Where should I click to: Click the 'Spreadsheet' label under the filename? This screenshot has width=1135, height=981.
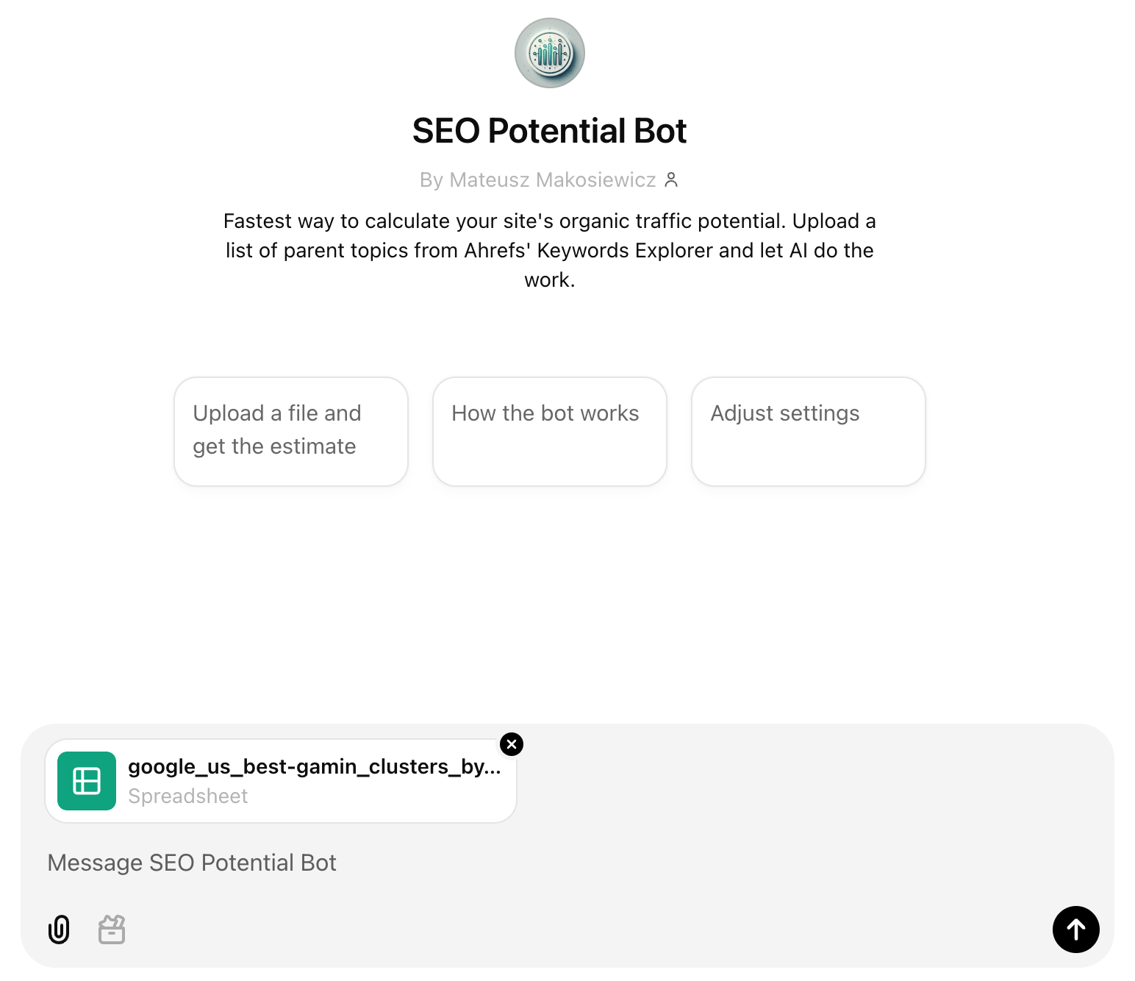[188, 796]
